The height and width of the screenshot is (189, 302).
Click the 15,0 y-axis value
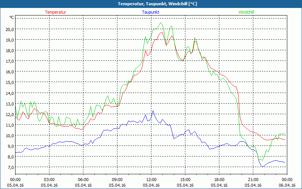pos(10,82)
